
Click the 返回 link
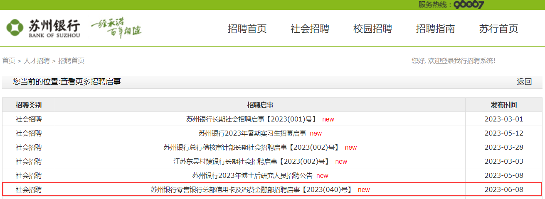pyautogui.click(x=524, y=82)
